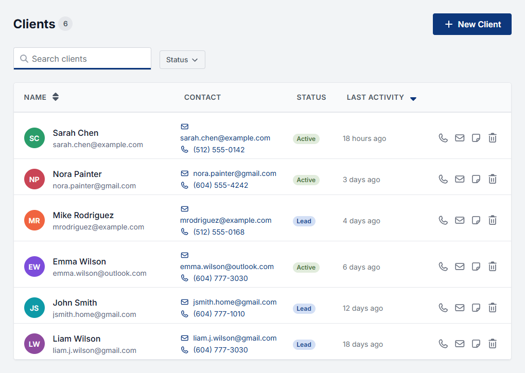Viewport: 525px width, 373px height.
Task: Open John Smith's client name
Action: 75,303
